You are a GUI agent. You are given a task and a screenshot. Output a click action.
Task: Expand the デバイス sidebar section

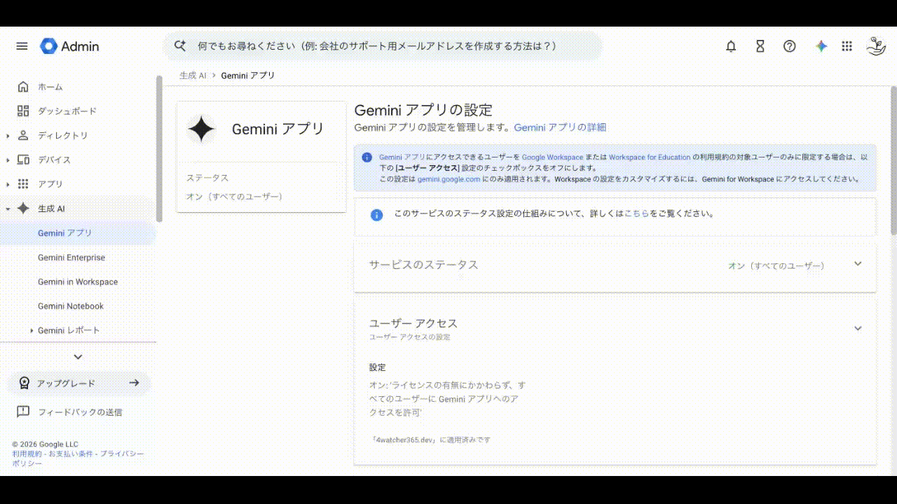[8, 160]
